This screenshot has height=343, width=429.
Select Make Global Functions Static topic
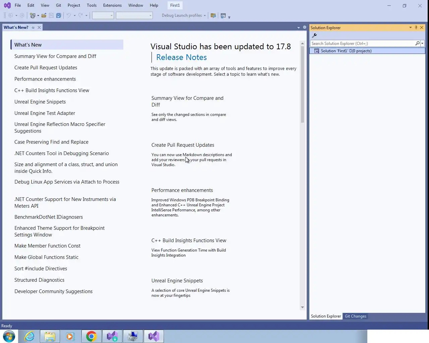coord(46,257)
